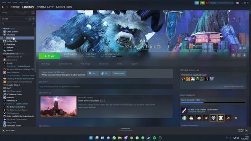The height and width of the screenshot is (141, 251).
Task: Click the activity say-something input field
Action: [x=105, y=87]
